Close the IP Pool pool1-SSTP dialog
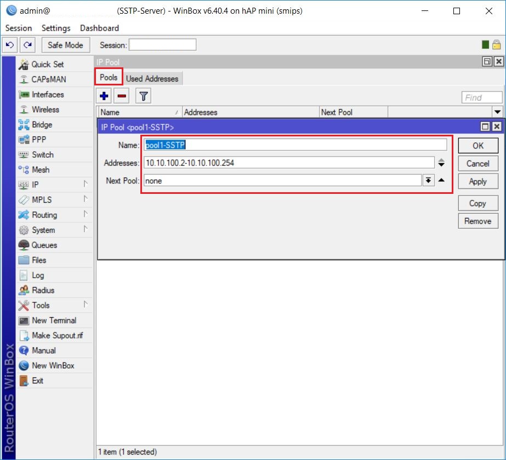Image resolution: width=506 pixels, height=460 pixels. [497, 127]
